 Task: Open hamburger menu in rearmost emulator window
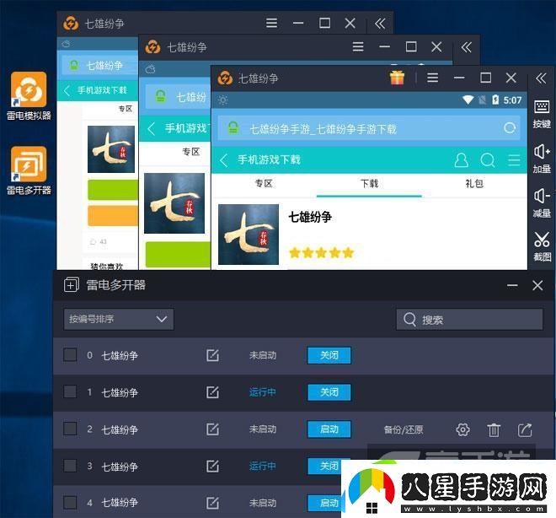point(271,24)
